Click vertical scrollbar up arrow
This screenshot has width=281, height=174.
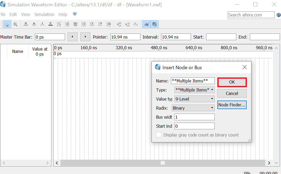pyautogui.click(x=276, y=48)
